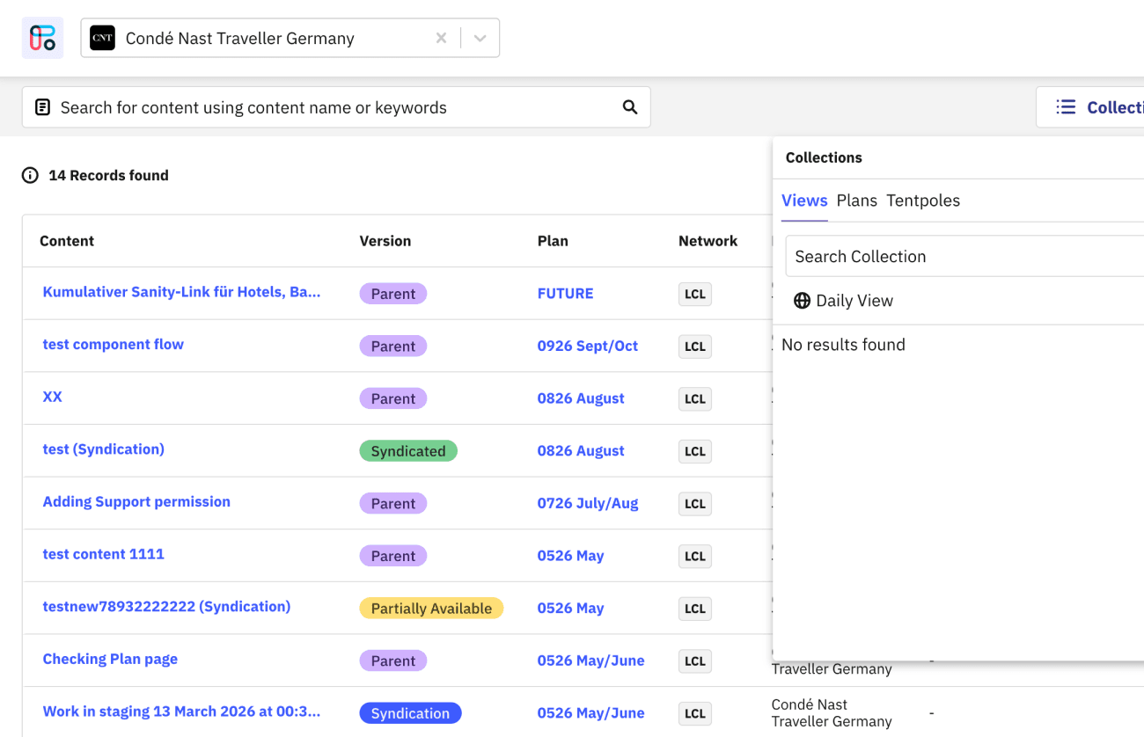Open 0526 May/June plan in Work in staging row
Image resolution: width=1144 pixels, height=737 pixels.
tap(590, 713)
